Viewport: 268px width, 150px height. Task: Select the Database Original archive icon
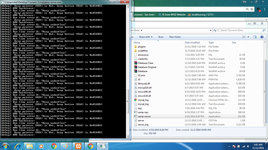click(x=136, y=67)
